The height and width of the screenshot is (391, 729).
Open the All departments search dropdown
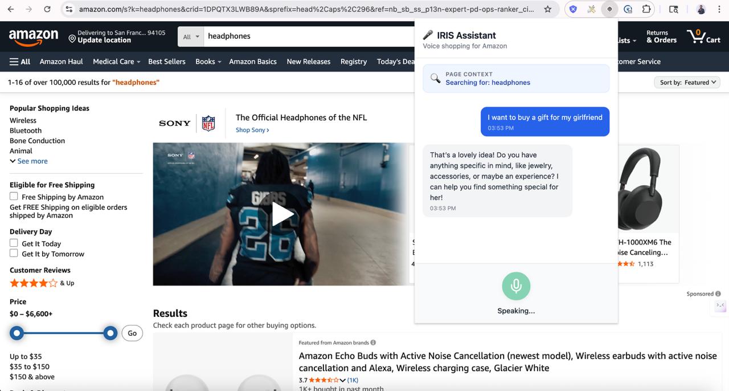point(191,36)
